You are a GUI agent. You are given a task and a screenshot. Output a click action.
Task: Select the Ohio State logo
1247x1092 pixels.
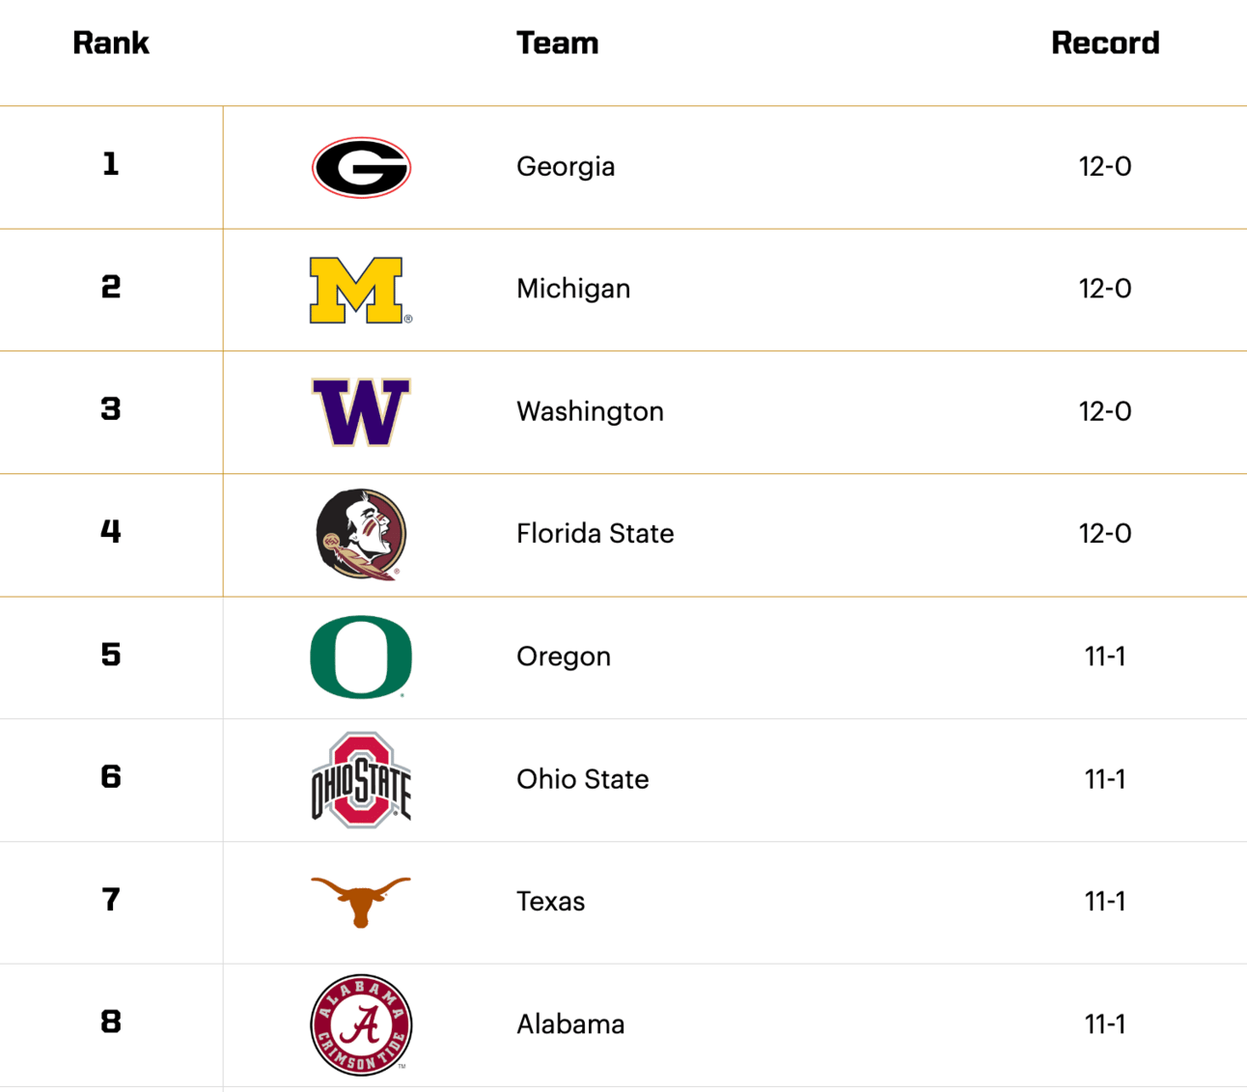[361, 779]
